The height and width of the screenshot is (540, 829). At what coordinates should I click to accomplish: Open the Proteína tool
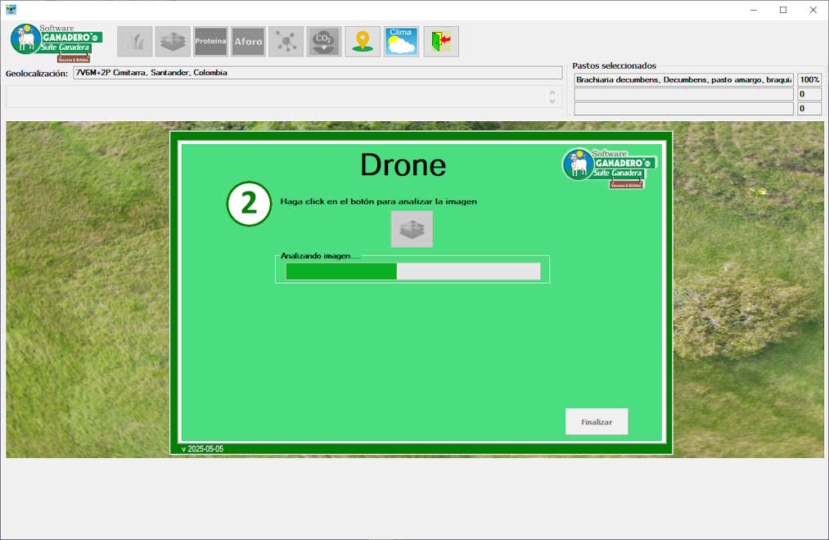pos(210,42)
